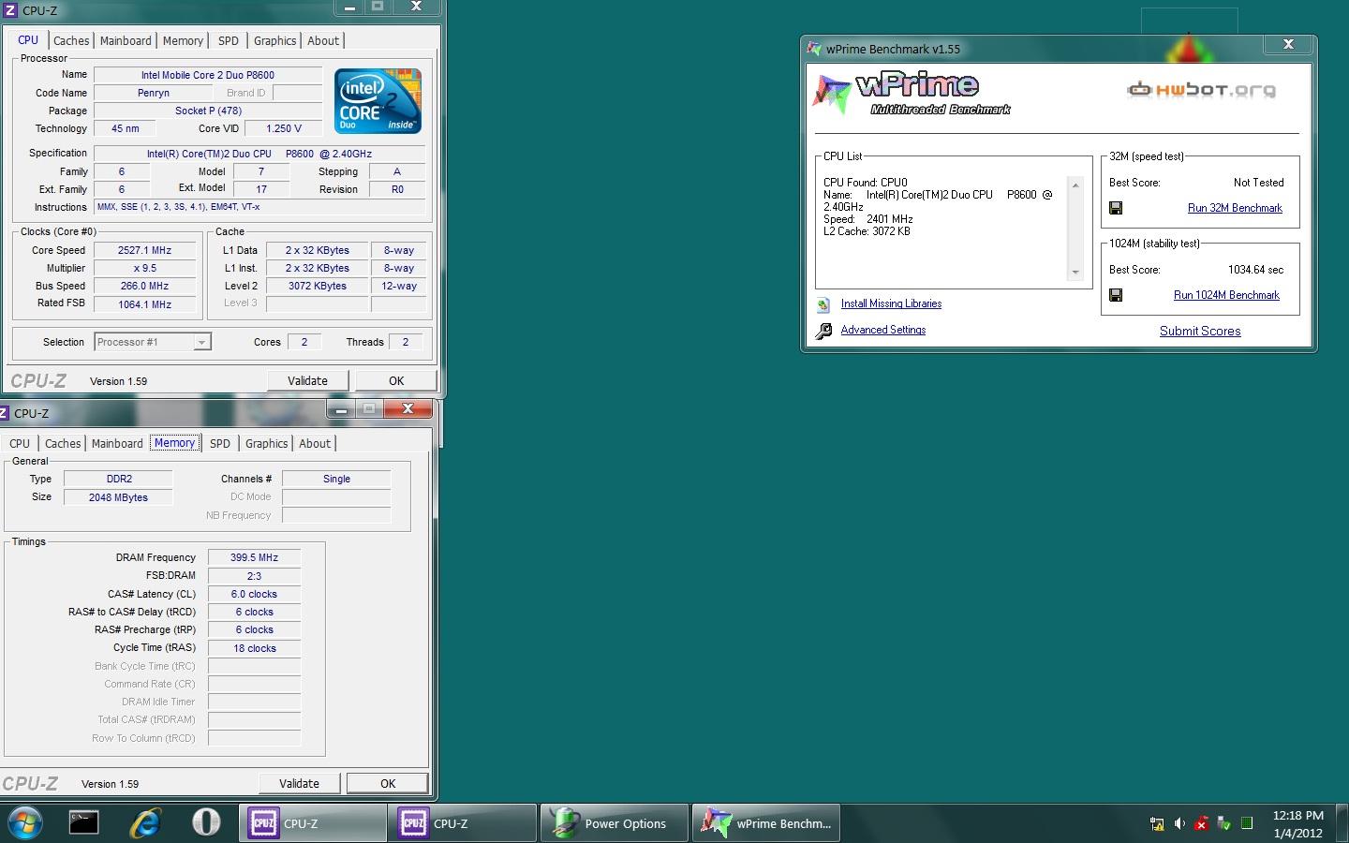Open the Caches tab in the lower CPU-Z window

(x=63, y=443)
